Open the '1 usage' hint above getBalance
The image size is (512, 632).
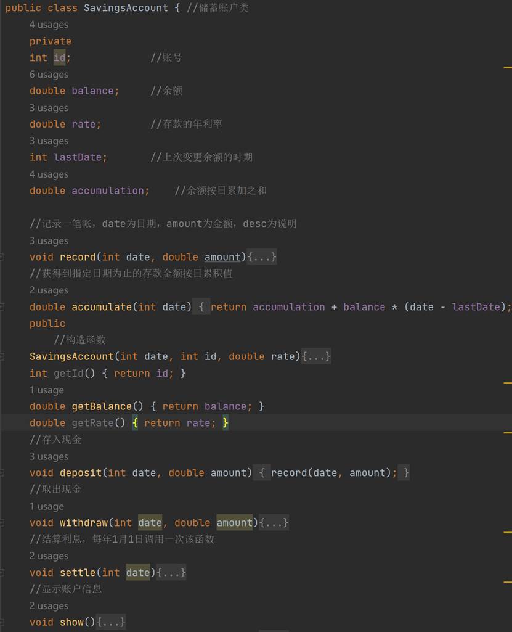tap(46, 390)
